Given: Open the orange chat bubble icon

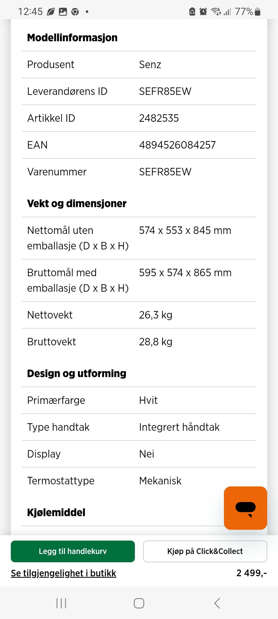Looking at the screenshot, I should pos(245,508).
